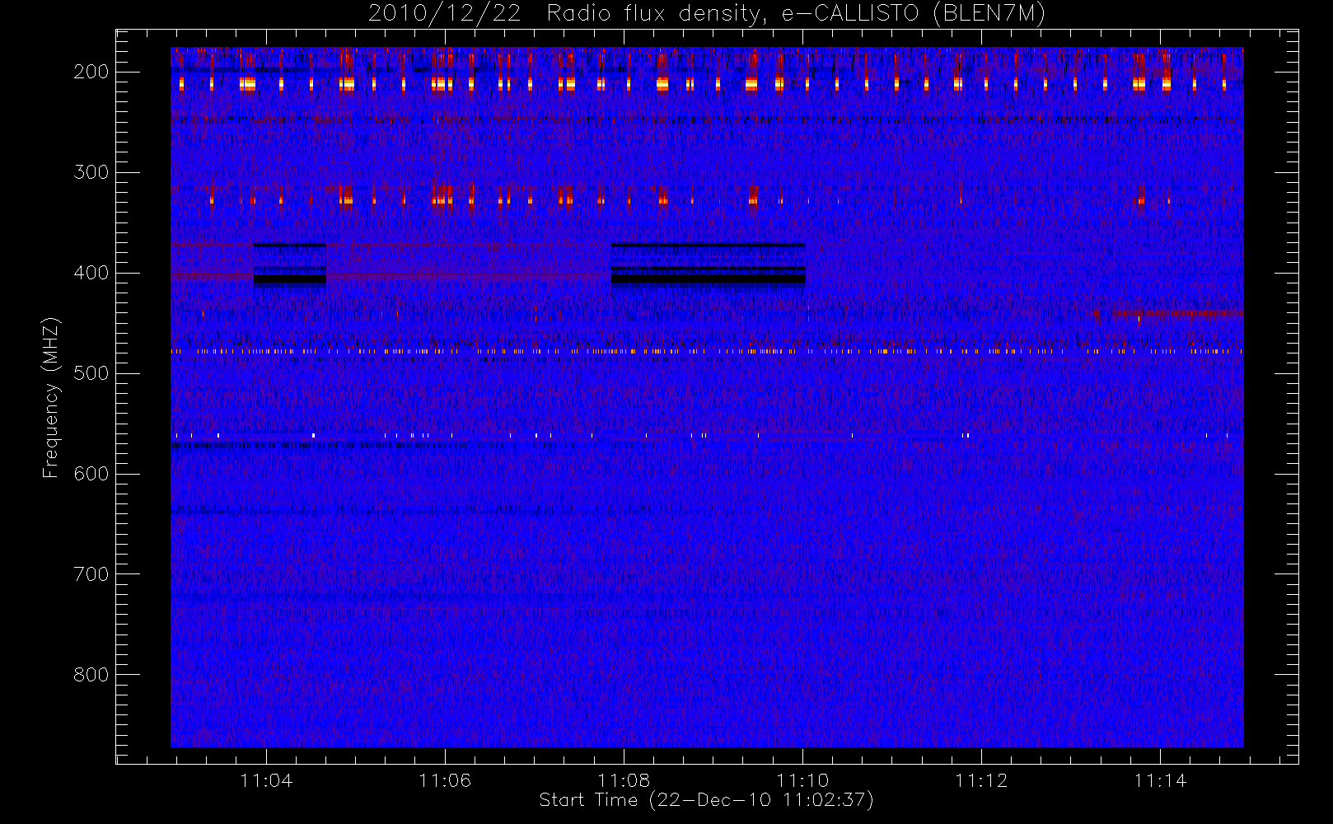Screen dimensions: 1333x824
Task: Click the short black band near 11:04 at 400 MHz
Action: (290, 279)
